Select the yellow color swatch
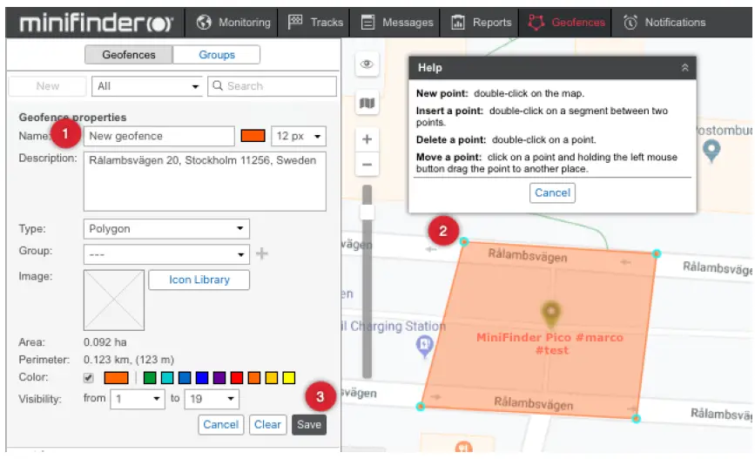755x459 pixels. pyautogui.click(x=288, y=378)
